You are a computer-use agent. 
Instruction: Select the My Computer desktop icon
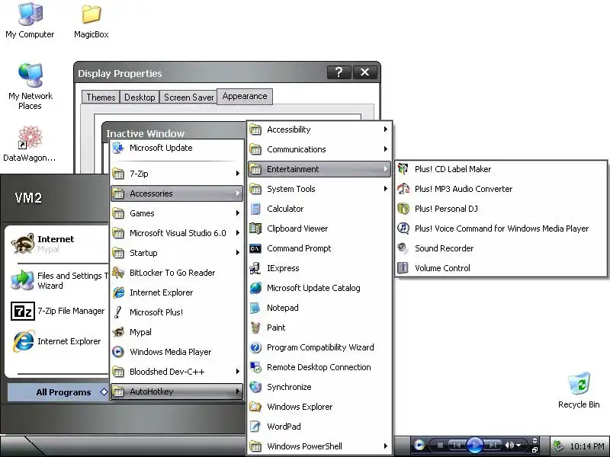click(30, 21)
